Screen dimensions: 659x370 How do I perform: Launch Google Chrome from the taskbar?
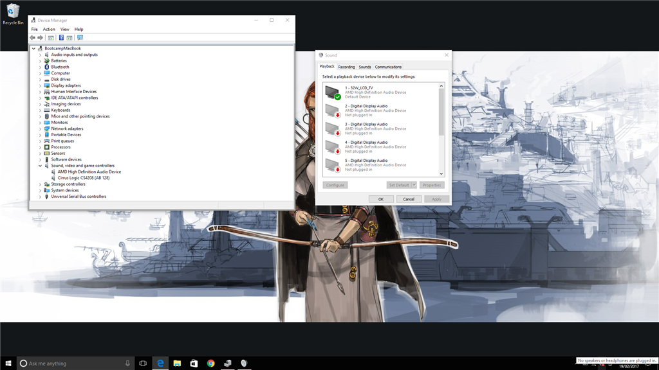click(x=210, y=364)
